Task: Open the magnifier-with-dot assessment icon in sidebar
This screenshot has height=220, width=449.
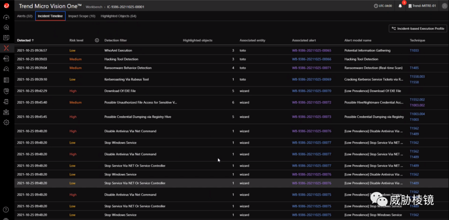Action: [6, 69]
